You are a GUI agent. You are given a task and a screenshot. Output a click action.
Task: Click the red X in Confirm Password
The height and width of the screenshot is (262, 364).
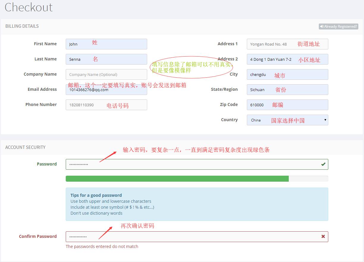point(323,236)
